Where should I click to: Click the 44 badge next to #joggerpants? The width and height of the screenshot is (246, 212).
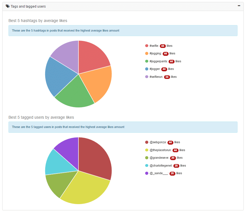[171, 61]
